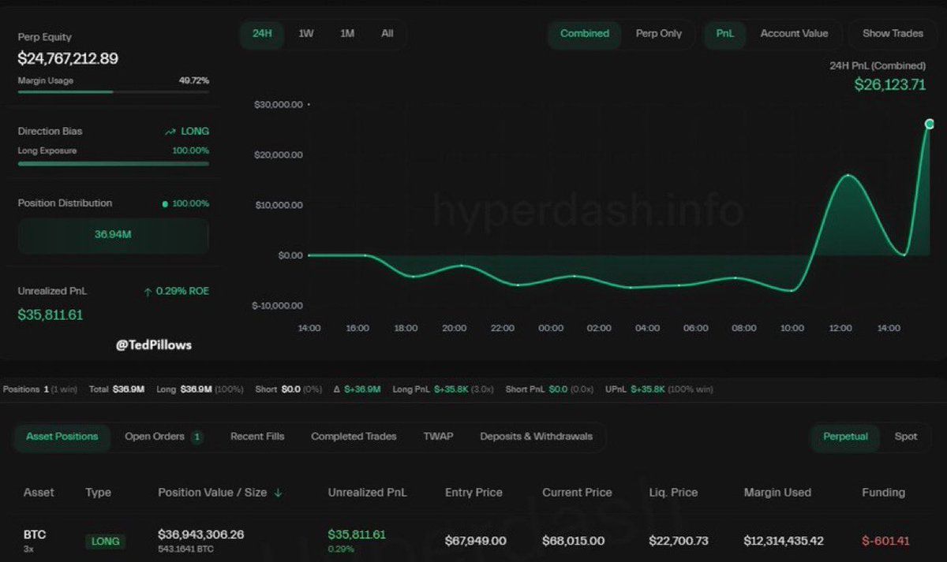Sort by Position Value / Size arrow
Screen dimensions: 947x562
click(278, 493)
